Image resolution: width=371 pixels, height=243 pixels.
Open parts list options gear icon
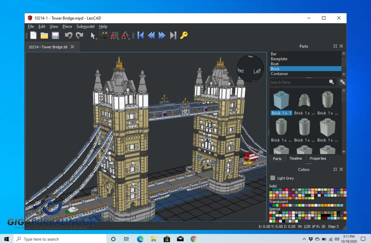[x=342, y=82]
